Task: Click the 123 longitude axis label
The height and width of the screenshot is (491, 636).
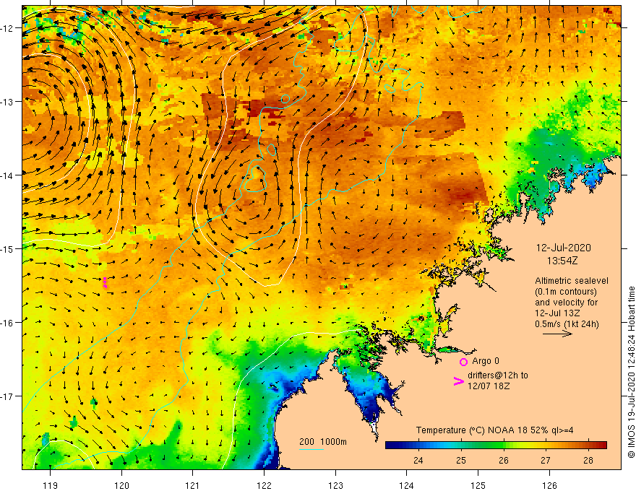Action: pos(335,486)
